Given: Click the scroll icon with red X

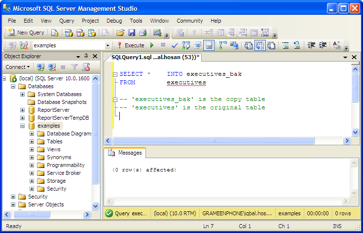Looking at the screenshot, I should (x=86, y=67).
